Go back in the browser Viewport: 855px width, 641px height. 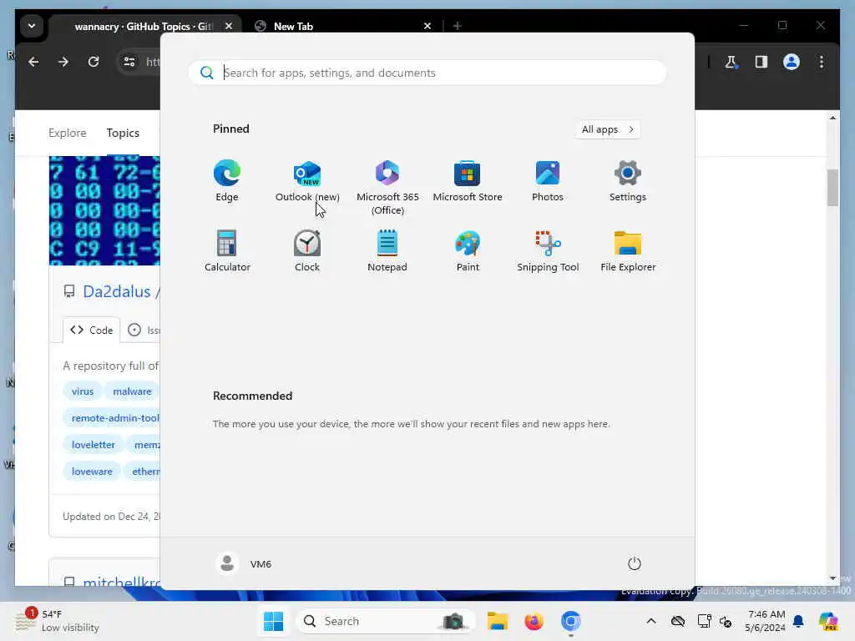point(33,62)
